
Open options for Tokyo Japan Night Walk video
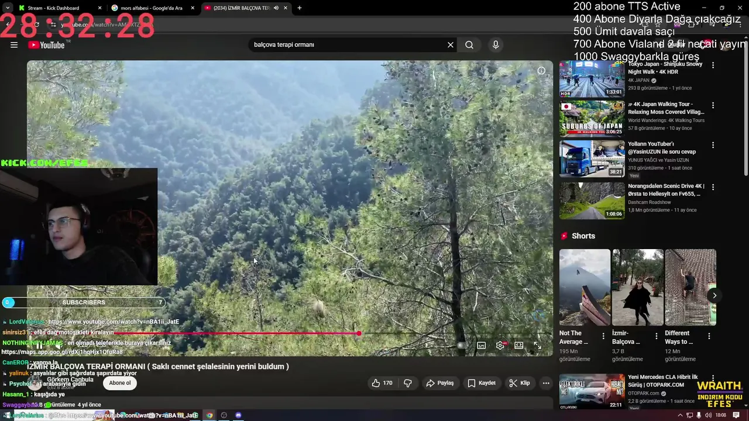(x=713, y=65)
